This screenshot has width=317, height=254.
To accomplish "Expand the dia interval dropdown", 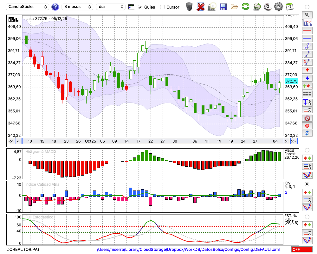I will (111, 7).
